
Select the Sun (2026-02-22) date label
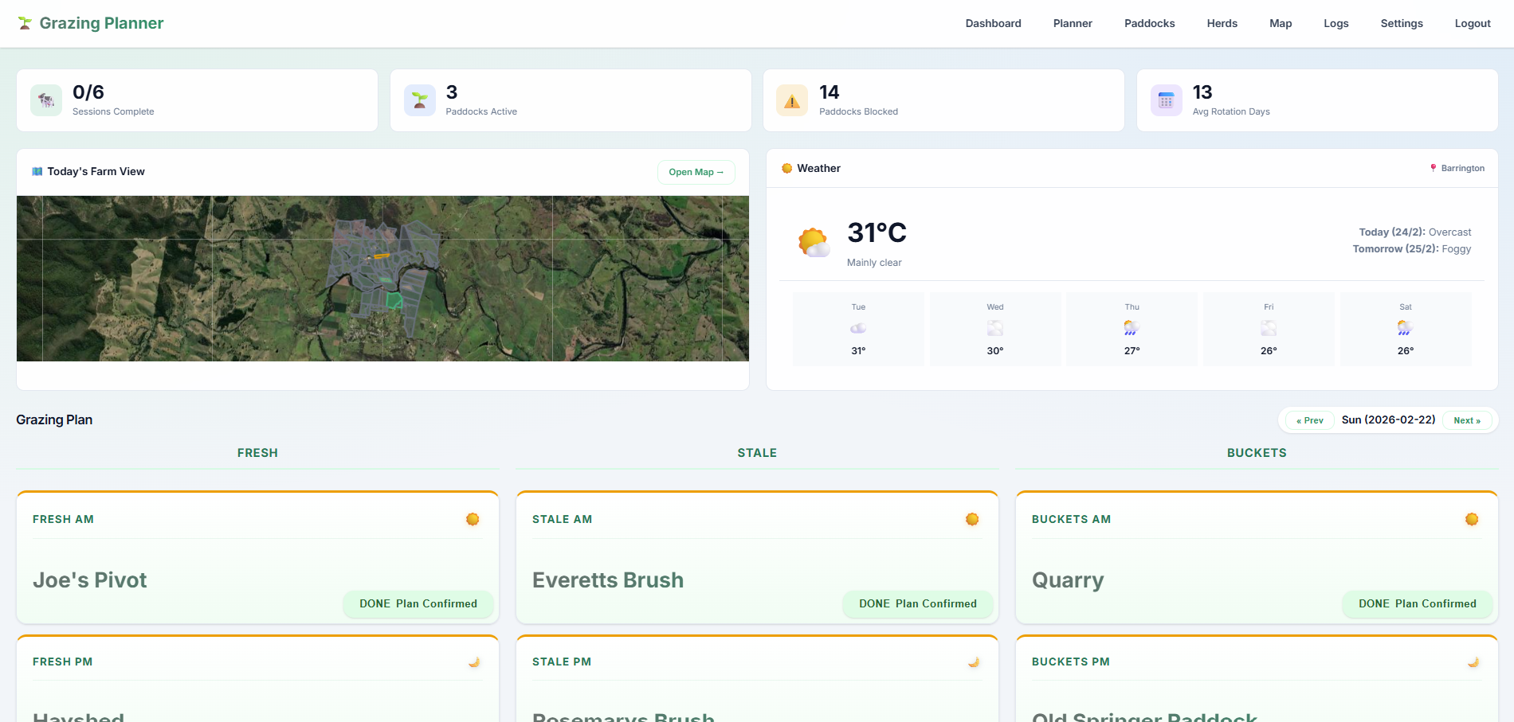pos(1388,419)
